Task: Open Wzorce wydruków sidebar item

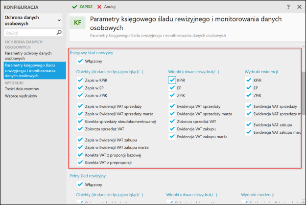Action: coord(21,96)
